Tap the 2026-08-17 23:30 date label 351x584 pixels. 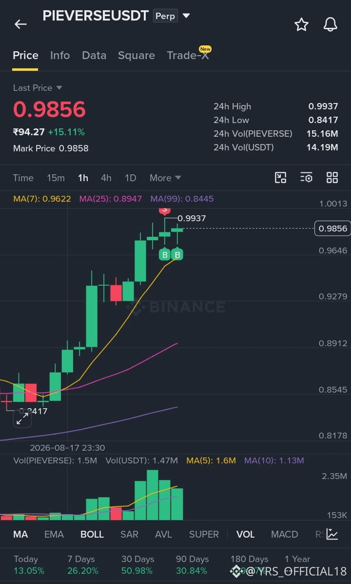(67, 448)
